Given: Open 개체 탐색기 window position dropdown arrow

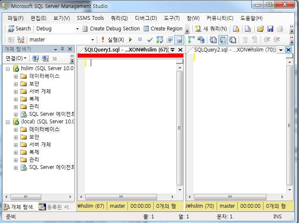Looking at the screenshot, I should click(x=55, y=49).
